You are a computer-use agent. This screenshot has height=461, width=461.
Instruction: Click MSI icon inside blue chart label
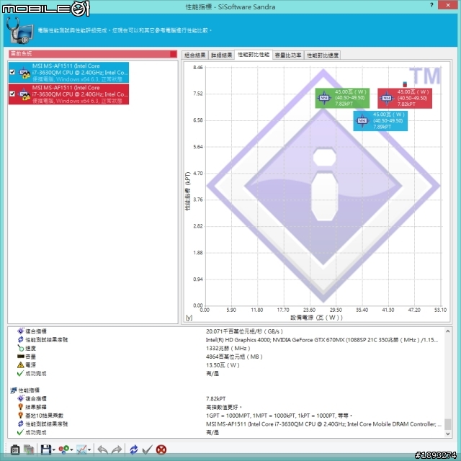point(362,120)
